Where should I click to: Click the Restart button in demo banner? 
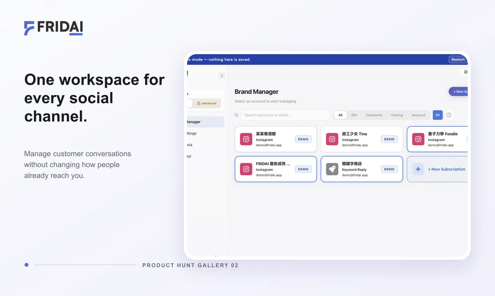tap(458, 60)
